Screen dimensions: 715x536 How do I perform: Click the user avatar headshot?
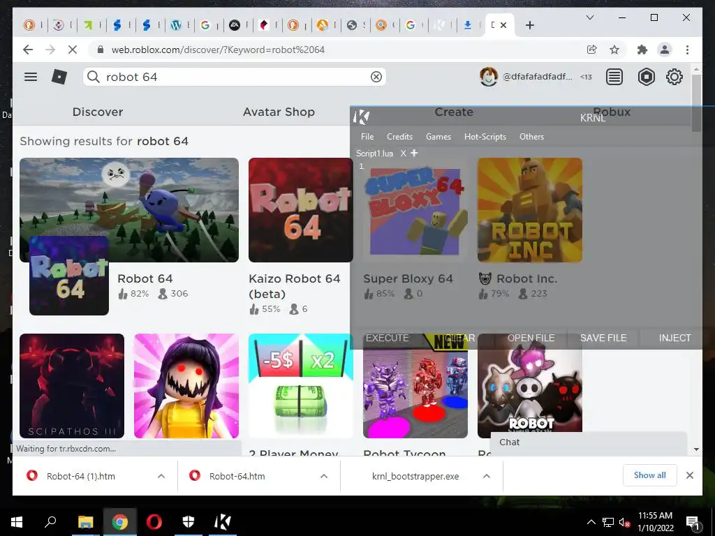[488, 77]
